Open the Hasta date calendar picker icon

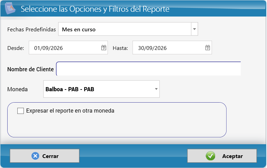[208, 48]
